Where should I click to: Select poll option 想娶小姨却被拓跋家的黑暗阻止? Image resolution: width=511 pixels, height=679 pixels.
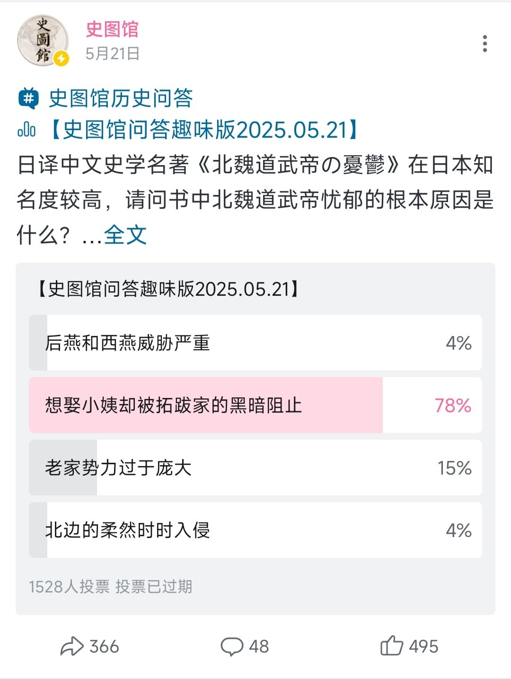[255, 405]
